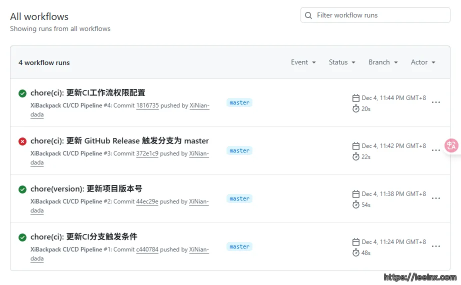Open the run titled 更新项目版本号
This screenshot has width=461, height=285.
click(86, 188)
